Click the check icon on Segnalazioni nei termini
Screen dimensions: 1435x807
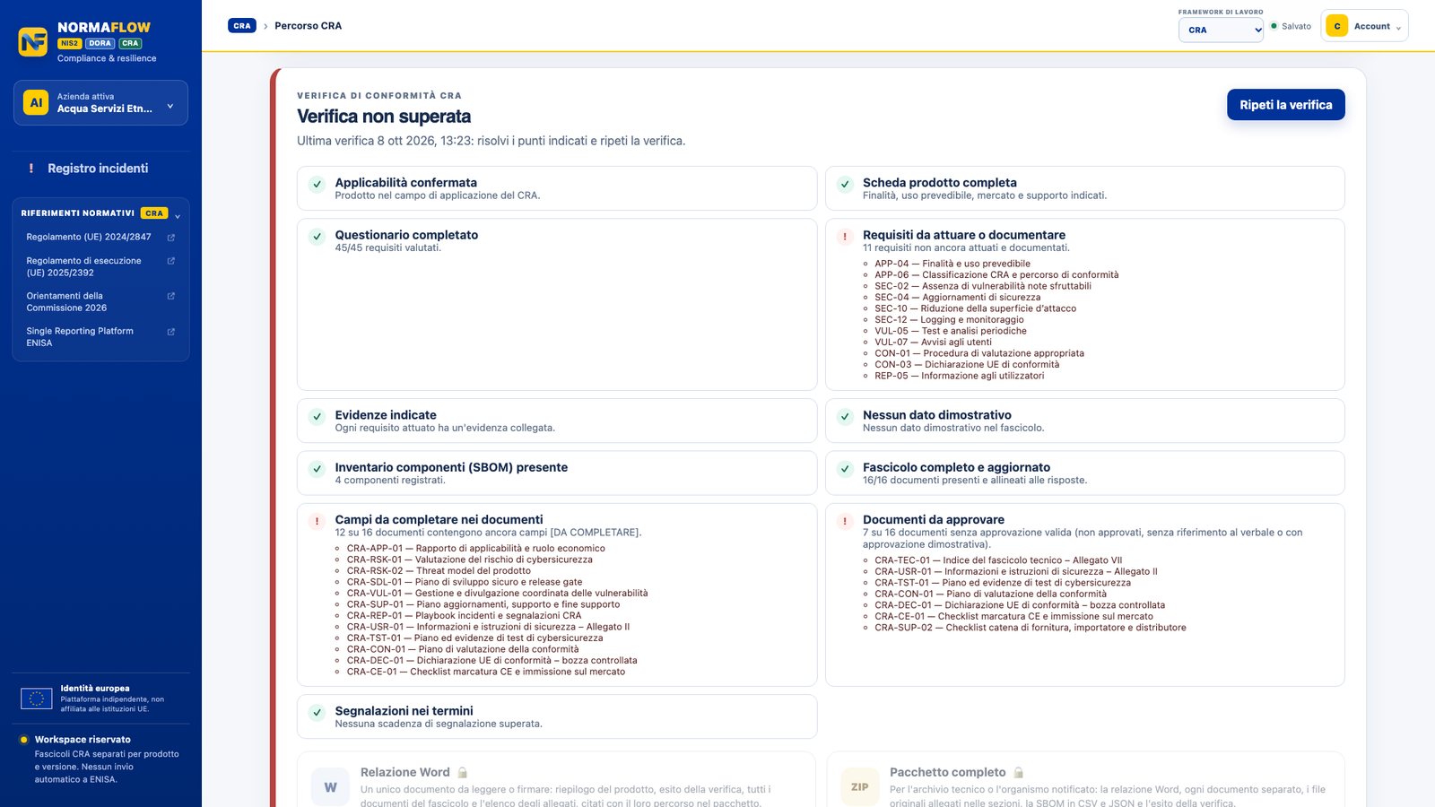pyautogui.click(x=317, y=713)
